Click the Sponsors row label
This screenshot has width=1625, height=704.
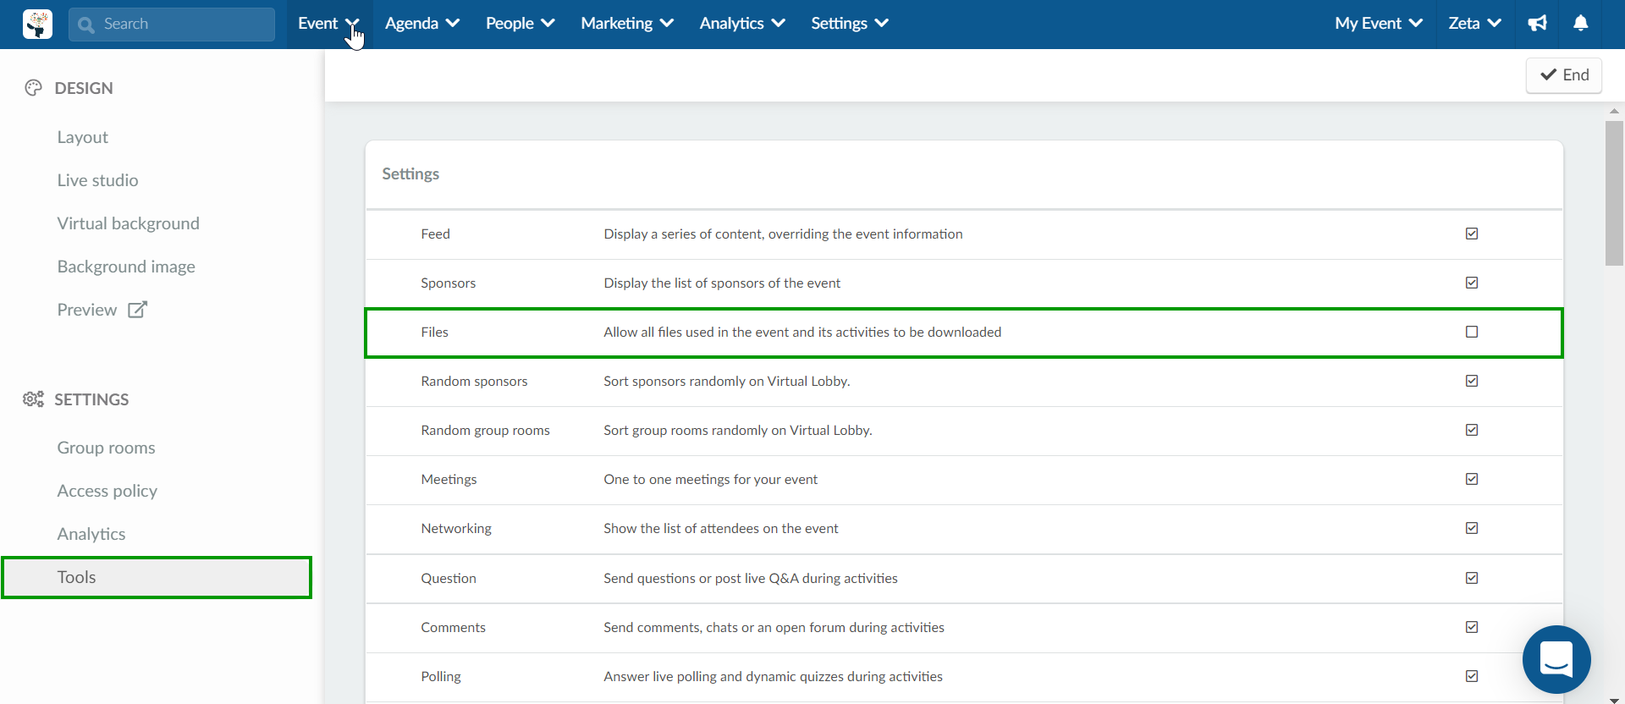449,283
